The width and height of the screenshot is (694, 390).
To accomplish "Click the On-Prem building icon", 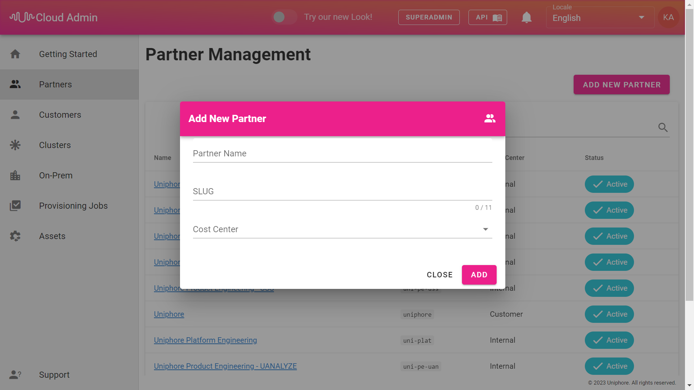I will click(15, 175).
